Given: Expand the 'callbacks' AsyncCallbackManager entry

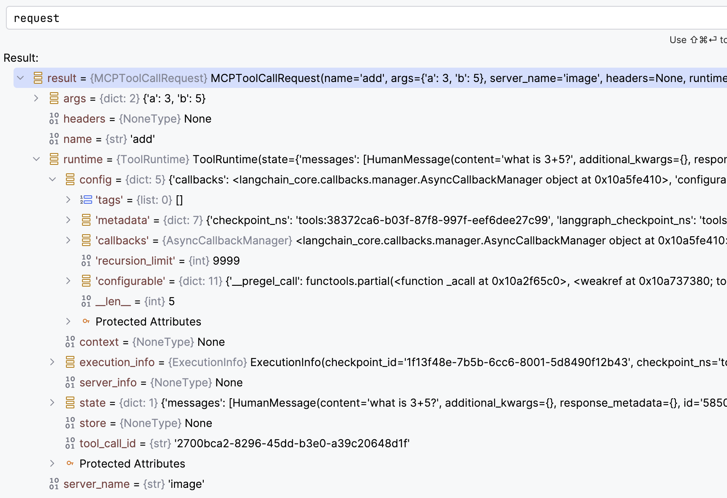Looking at the screenshot, I should (x=68, y=241).
